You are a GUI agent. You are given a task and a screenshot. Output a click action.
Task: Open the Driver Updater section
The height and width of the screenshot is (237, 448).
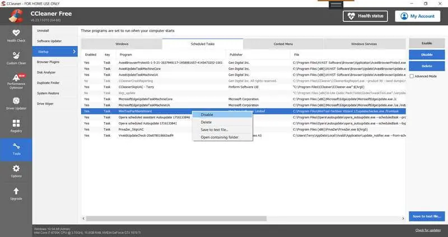[x=16, y=104]
